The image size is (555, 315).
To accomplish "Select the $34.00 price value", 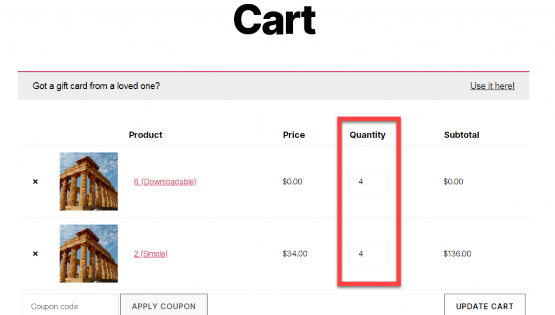I will point(295,254).
